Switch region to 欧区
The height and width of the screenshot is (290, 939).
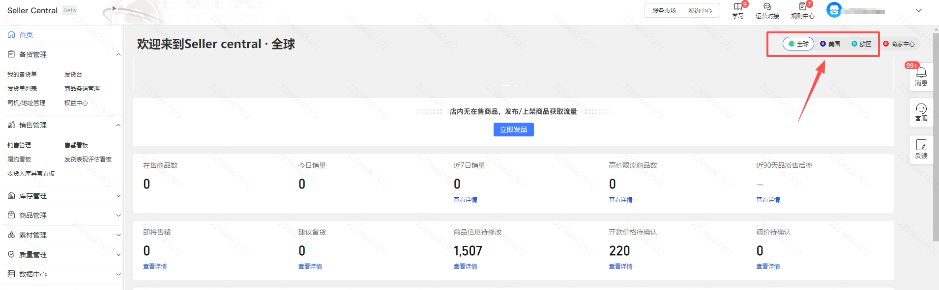pyautogui.click(x=861, y=44)
